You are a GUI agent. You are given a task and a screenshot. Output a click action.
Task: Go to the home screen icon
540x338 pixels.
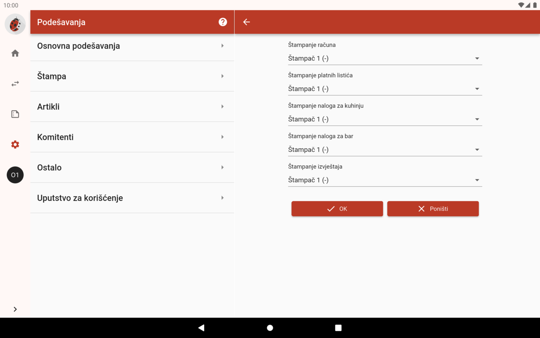coord(15,53)
